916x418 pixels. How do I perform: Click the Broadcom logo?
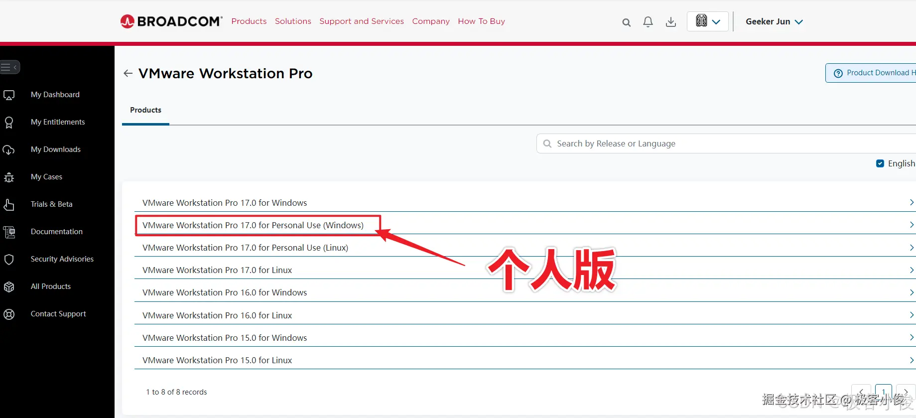171,21
